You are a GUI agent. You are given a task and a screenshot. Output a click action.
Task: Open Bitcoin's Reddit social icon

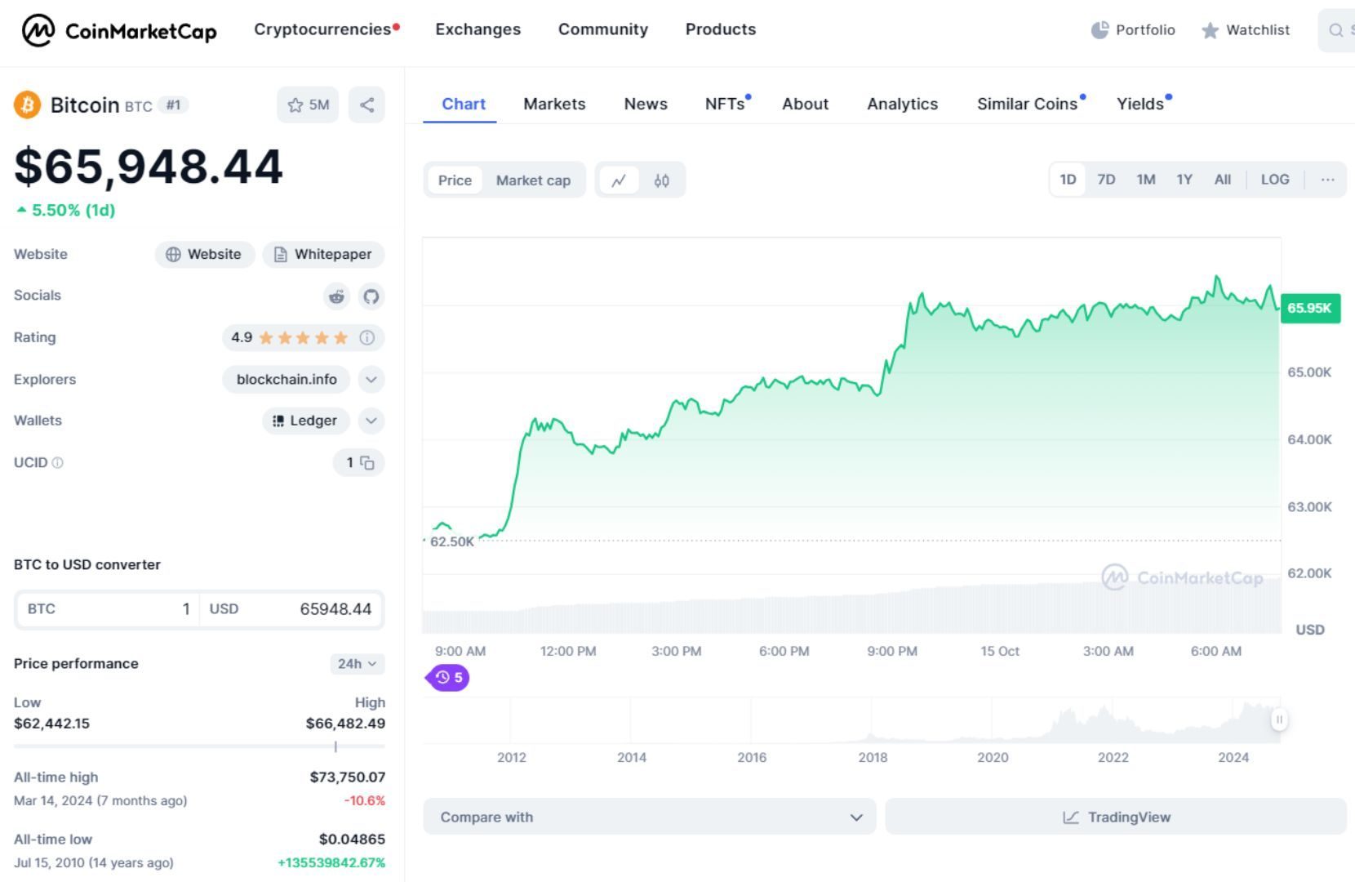click(335, 296)
